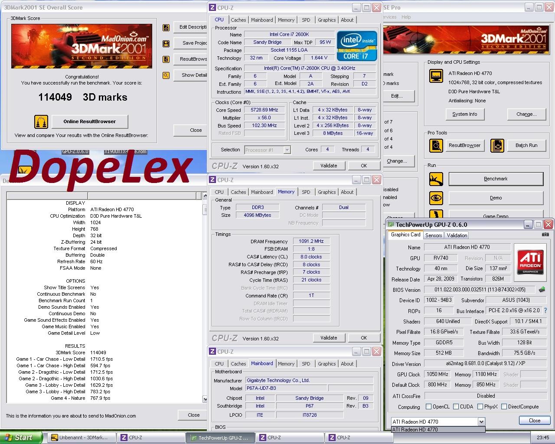The height and width of the screenshot is (444, 555).
Task: Click the Batch Run document icon
Action: point(497,146)
